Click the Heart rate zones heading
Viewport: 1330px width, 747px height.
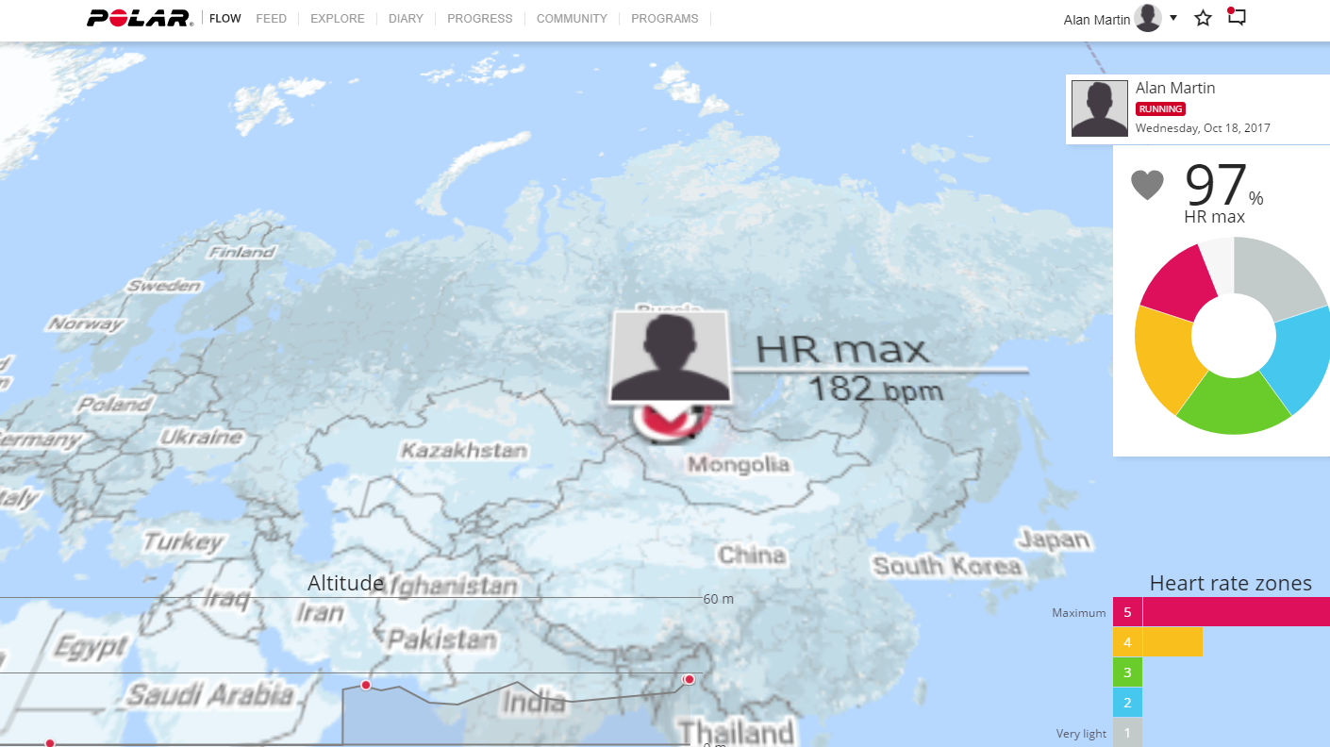pos(1230,583)
